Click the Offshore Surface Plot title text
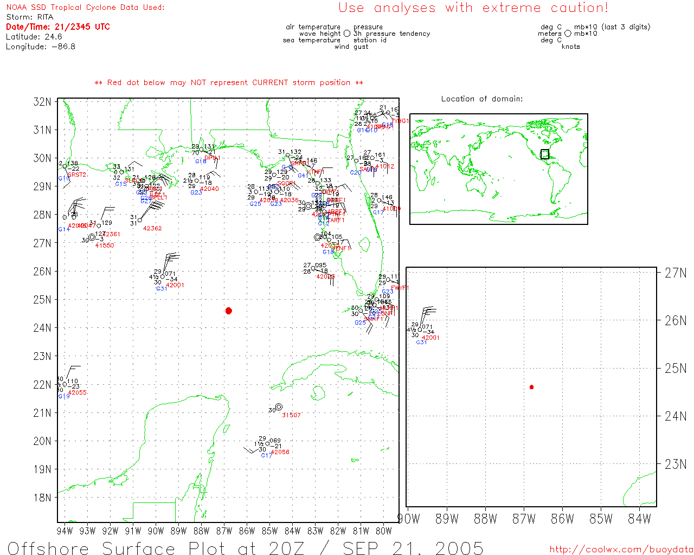This screenshot has height=555, width=694. (x=245, y=548)
